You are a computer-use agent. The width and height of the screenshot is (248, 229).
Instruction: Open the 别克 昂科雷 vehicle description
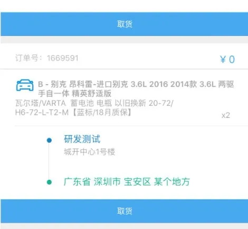point(136,89)
